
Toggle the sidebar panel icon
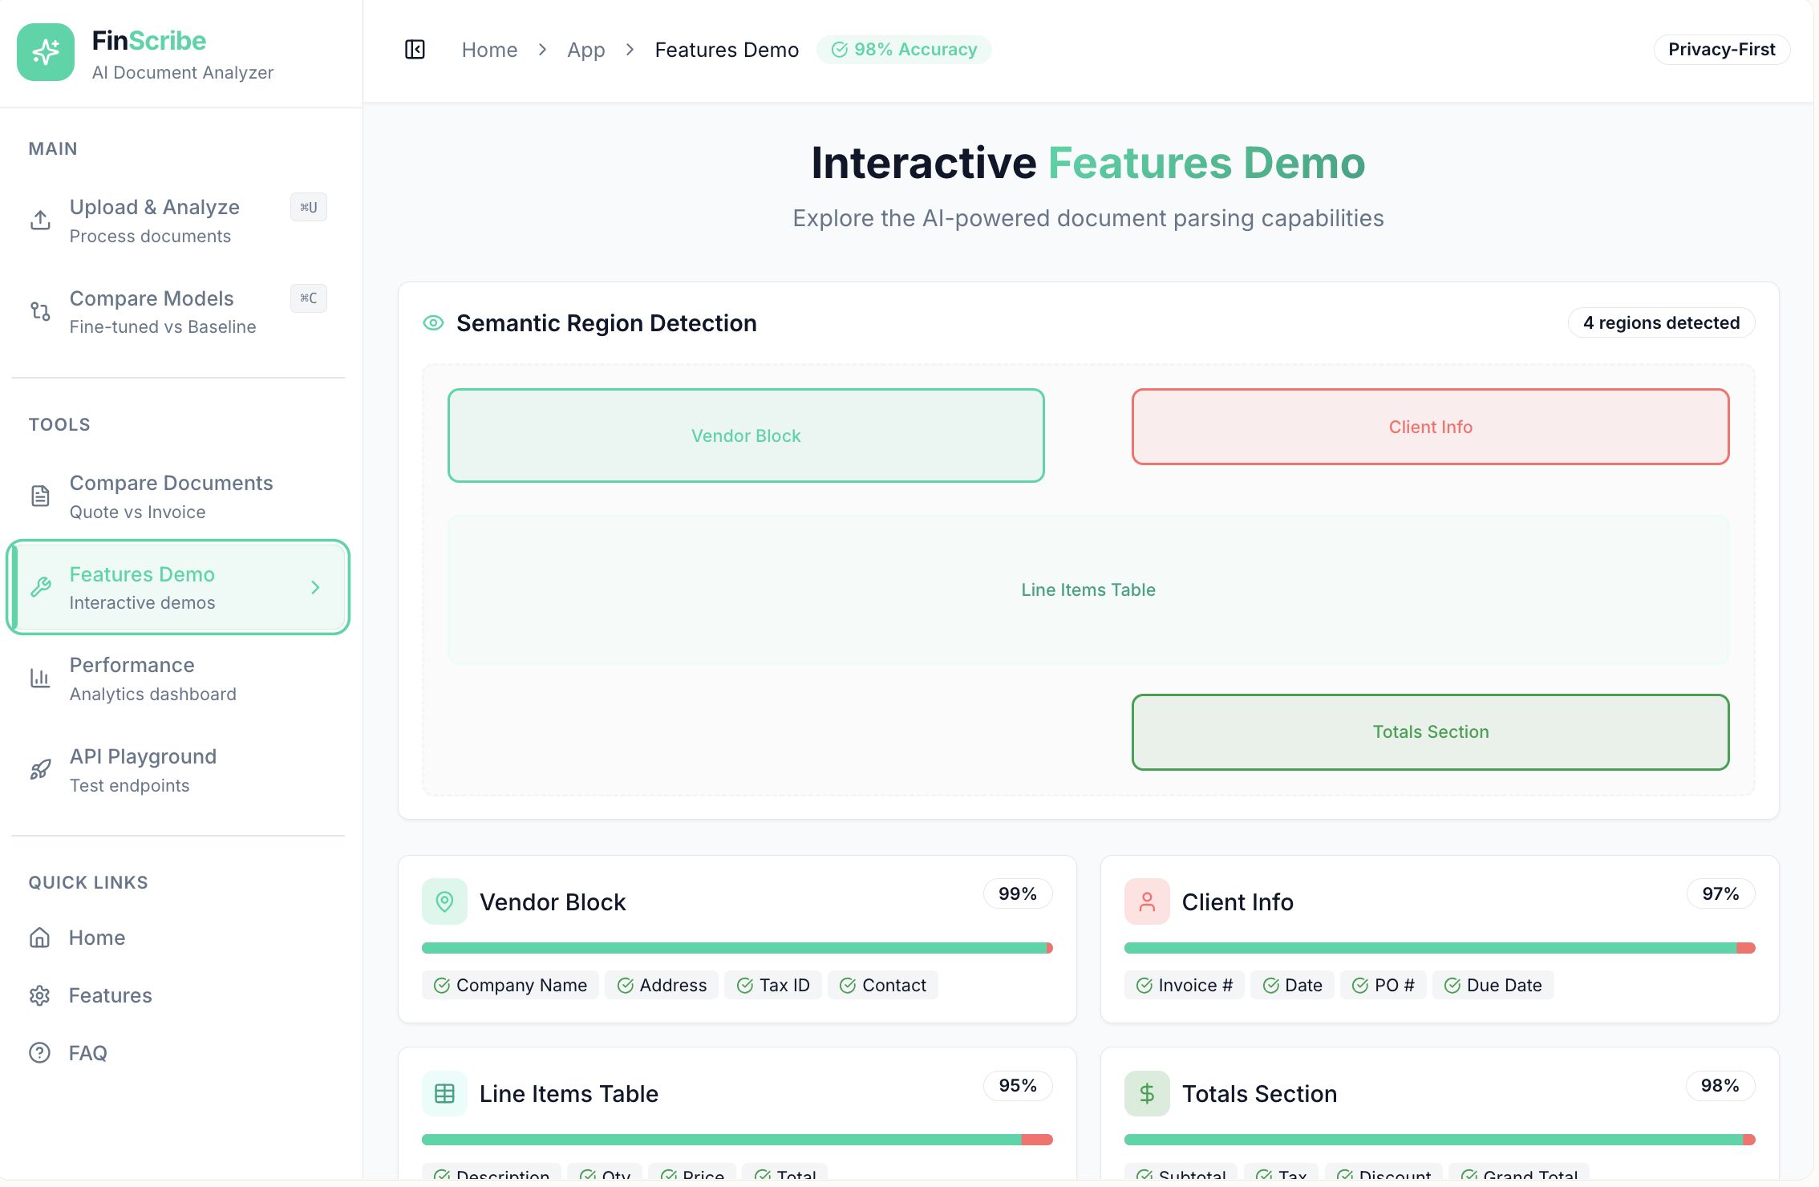pos(415,50)
